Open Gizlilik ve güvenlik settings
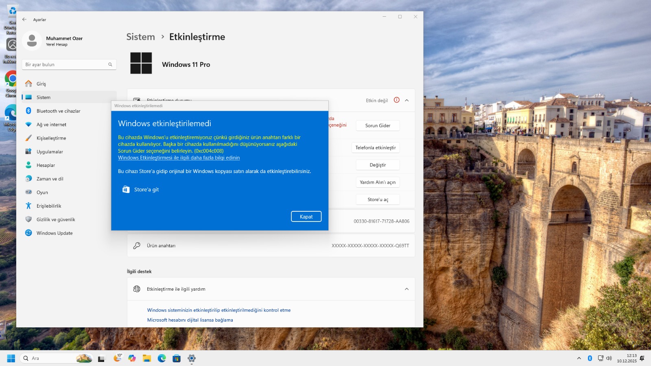Viewport: 651px width, 366px height. pyautogui.click(x=69, y=219)
